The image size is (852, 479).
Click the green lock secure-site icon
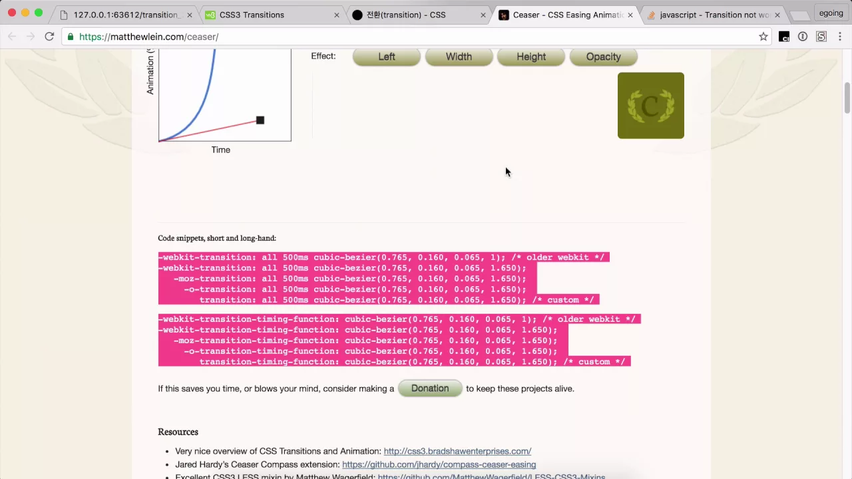click(x=71, y=37)
